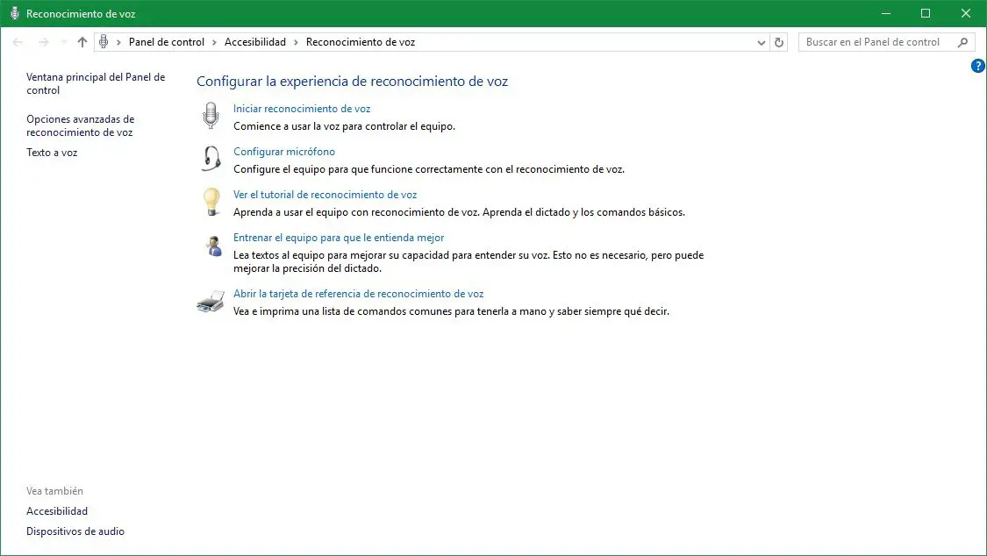The width and height of the screenshot is (987, 556).
Task: Open Iniciar reconocimiento de voz
Action: pyautogui.click(x=302, y=109)
